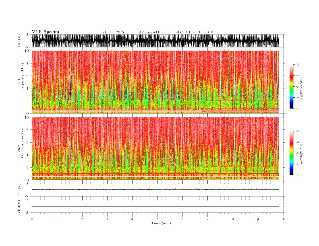This screenshot has height=246, width=319.
Task: Click time axis tick label "1"
Action: pos(57,219)
